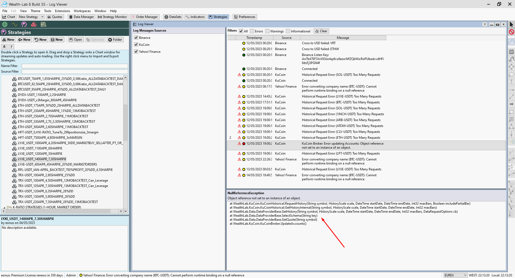
Task: Select the ellipse drawing tool
Action: point(511,74)
